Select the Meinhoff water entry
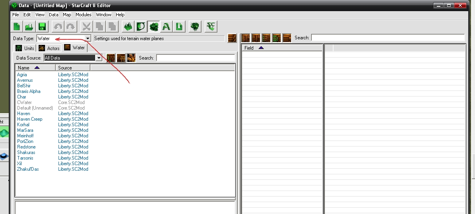 coord(25,136)
